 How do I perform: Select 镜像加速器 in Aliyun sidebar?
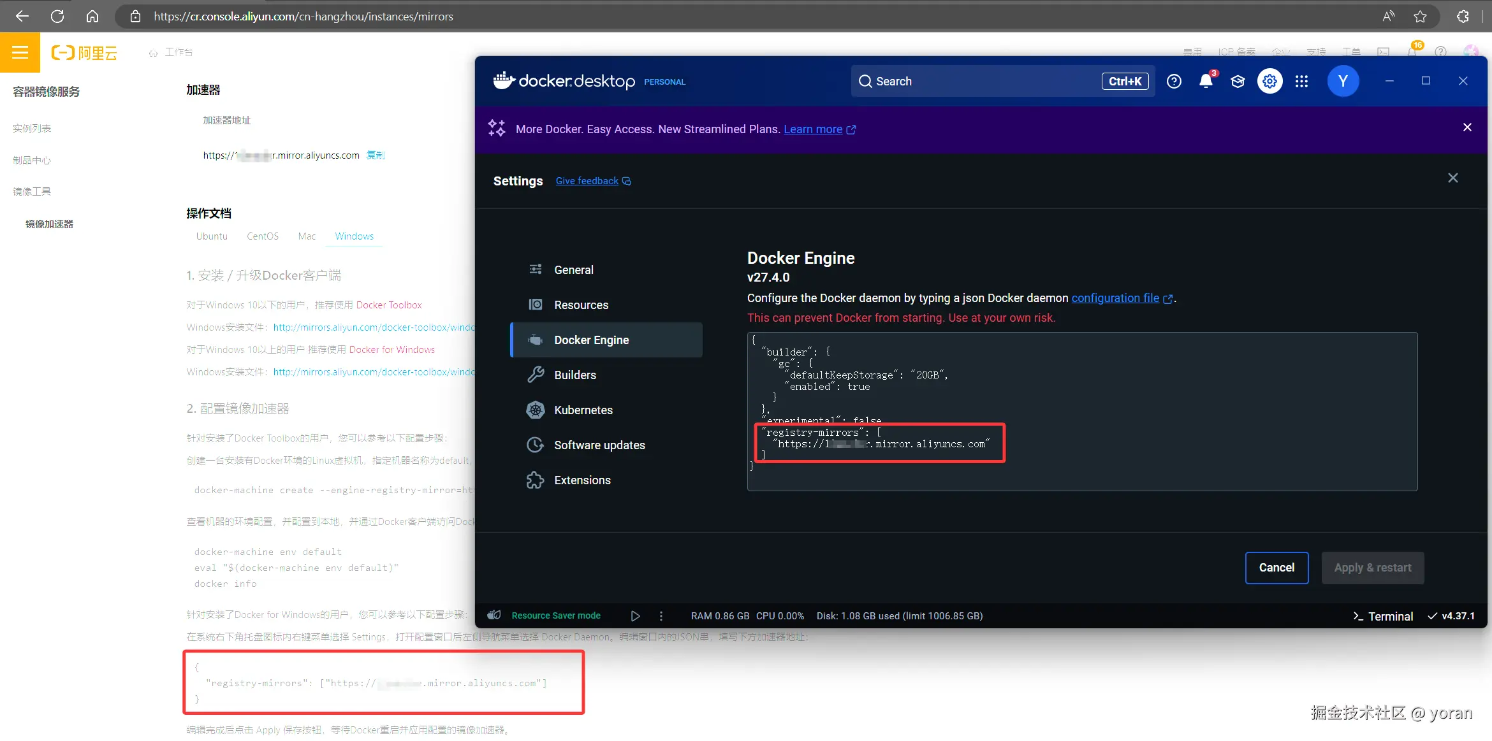point(49,224)
